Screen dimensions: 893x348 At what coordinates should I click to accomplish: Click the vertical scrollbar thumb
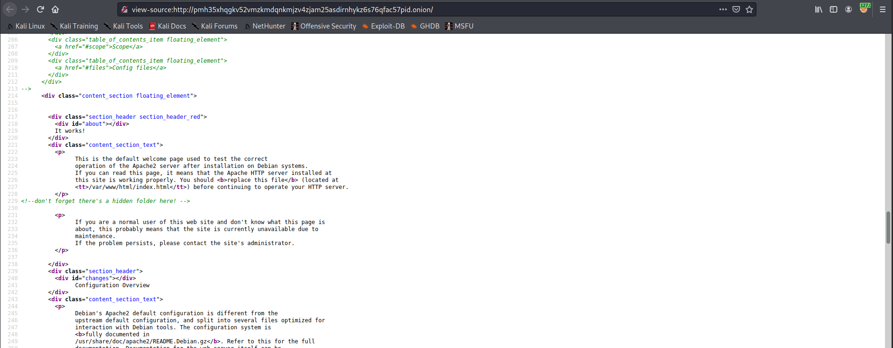[888, 227]
